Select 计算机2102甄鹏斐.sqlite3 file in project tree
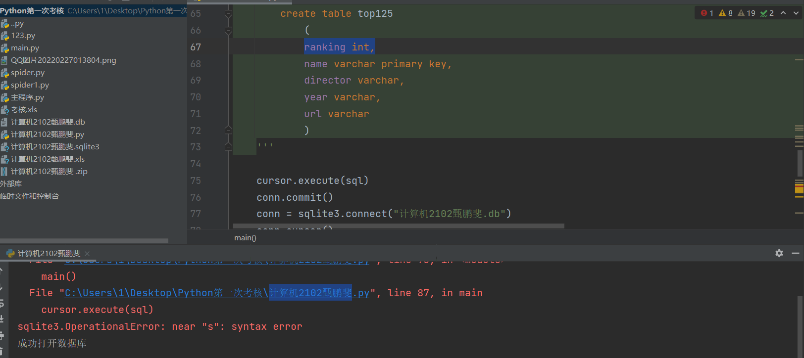The height and width of the screenshot is (358, 804). (x=55, y=147)
